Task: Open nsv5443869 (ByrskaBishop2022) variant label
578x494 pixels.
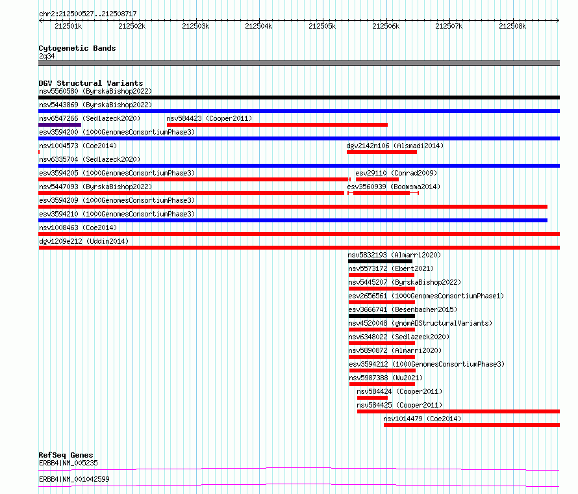Action: point(95,105)
